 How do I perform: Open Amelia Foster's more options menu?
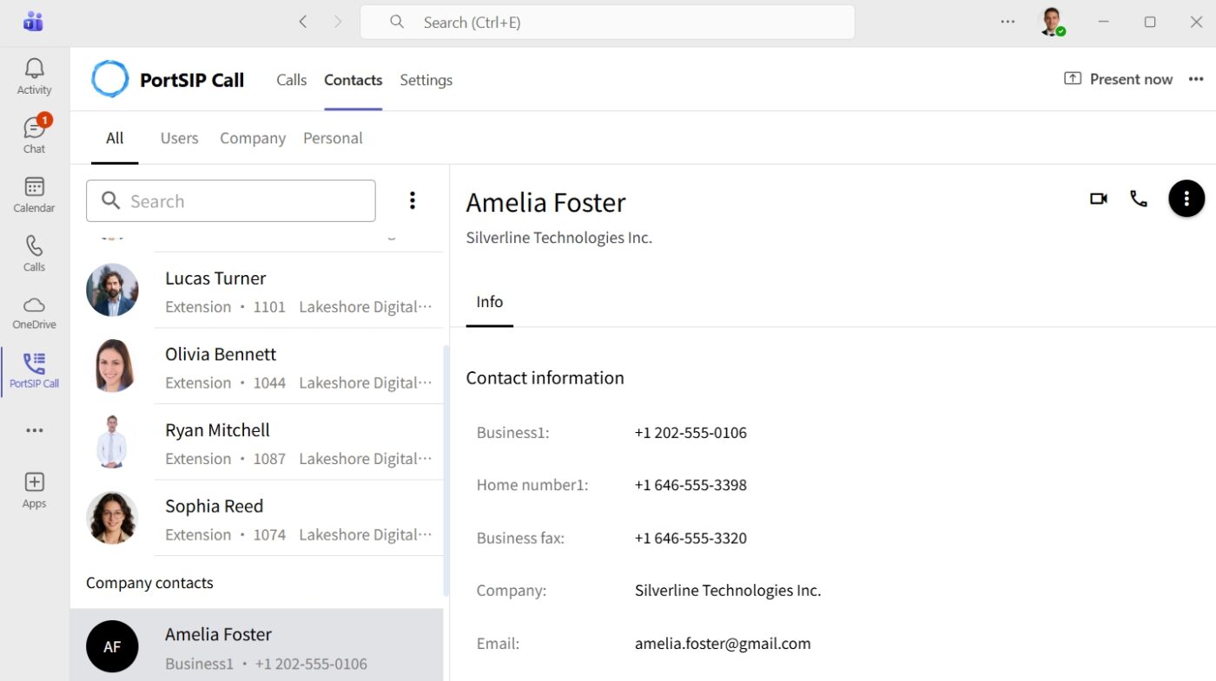pos(1186,198)
